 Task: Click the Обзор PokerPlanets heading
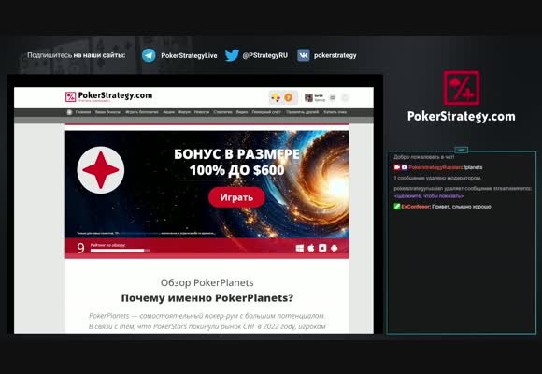point(207,282)
